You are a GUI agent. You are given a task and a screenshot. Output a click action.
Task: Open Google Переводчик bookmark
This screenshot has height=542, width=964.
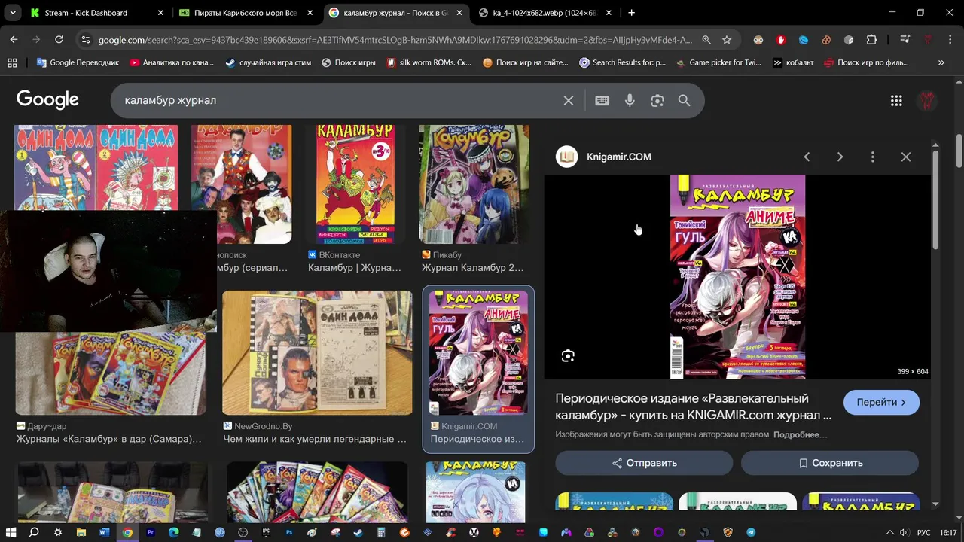[78, 62]
